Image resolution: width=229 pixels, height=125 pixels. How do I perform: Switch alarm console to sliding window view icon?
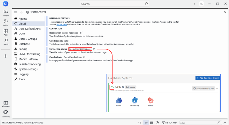[x=152, y=123]
